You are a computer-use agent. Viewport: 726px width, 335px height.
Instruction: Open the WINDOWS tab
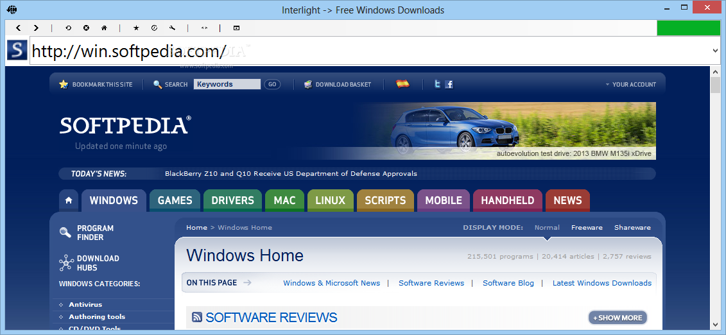[114, 200]
